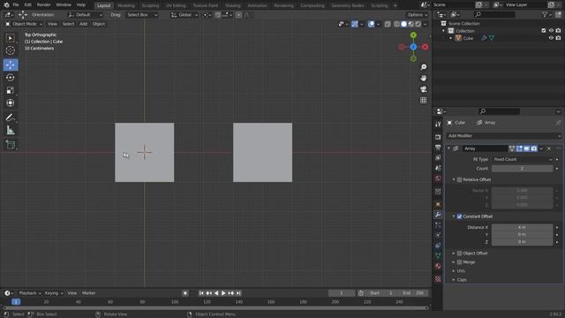Open the timeline Playback menu
The height and width of the screenshot is (318, 565).
[29, 293]
